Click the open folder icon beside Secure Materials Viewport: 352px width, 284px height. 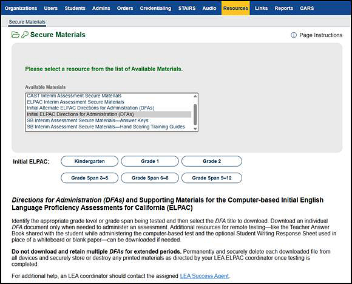(15, 35)
